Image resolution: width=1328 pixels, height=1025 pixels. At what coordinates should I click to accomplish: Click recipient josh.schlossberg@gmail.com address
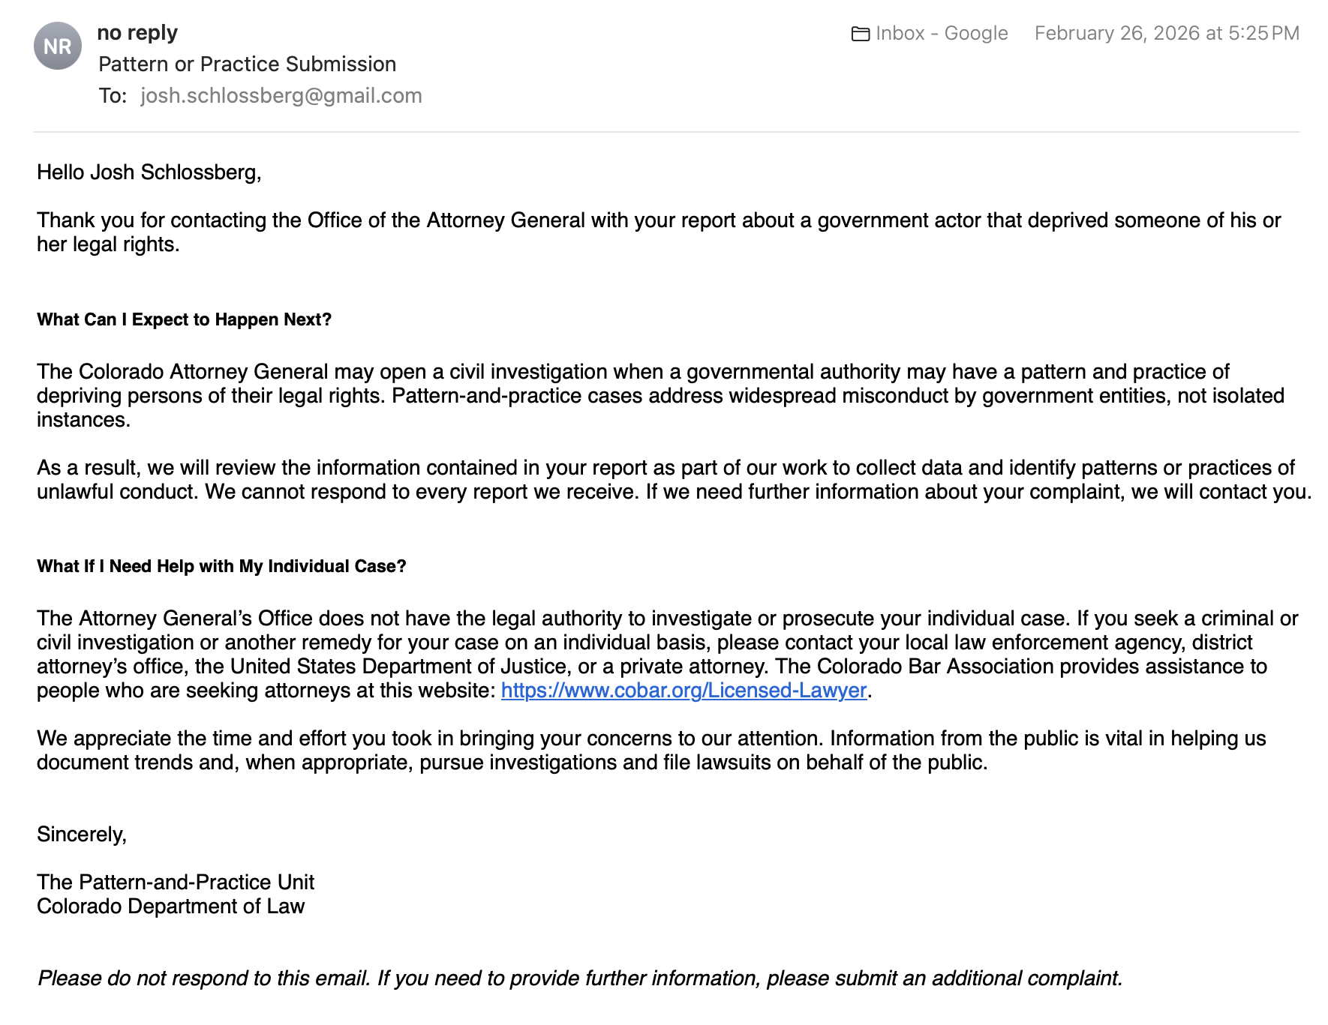click(281, 96)
